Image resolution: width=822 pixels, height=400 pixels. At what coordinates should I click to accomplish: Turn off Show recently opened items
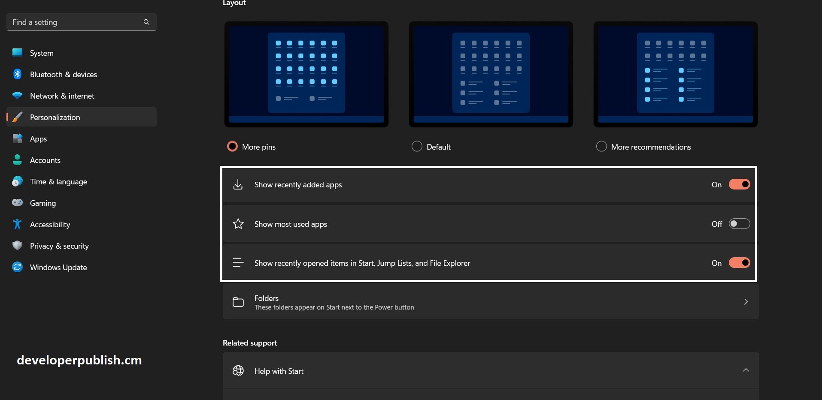pyautogui.click(x=739, y=262)
